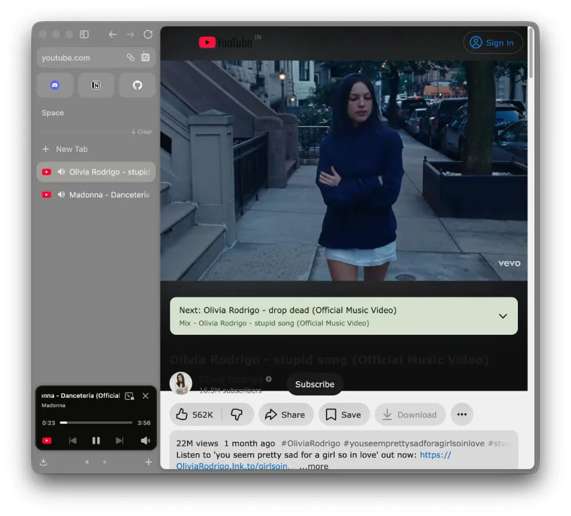Expand the description with ...more
Image resolution: width=571 pixels, height=516 pixels.
point(314,466)
